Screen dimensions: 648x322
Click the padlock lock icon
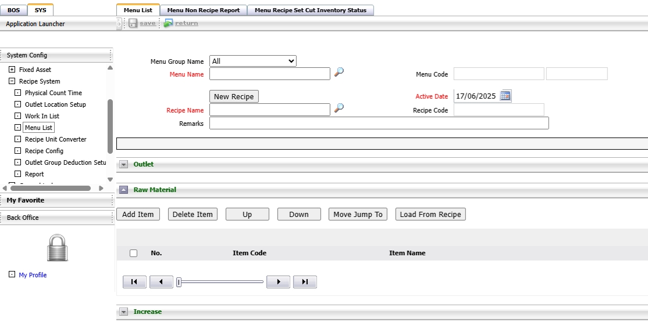click(x=57, y=248)
